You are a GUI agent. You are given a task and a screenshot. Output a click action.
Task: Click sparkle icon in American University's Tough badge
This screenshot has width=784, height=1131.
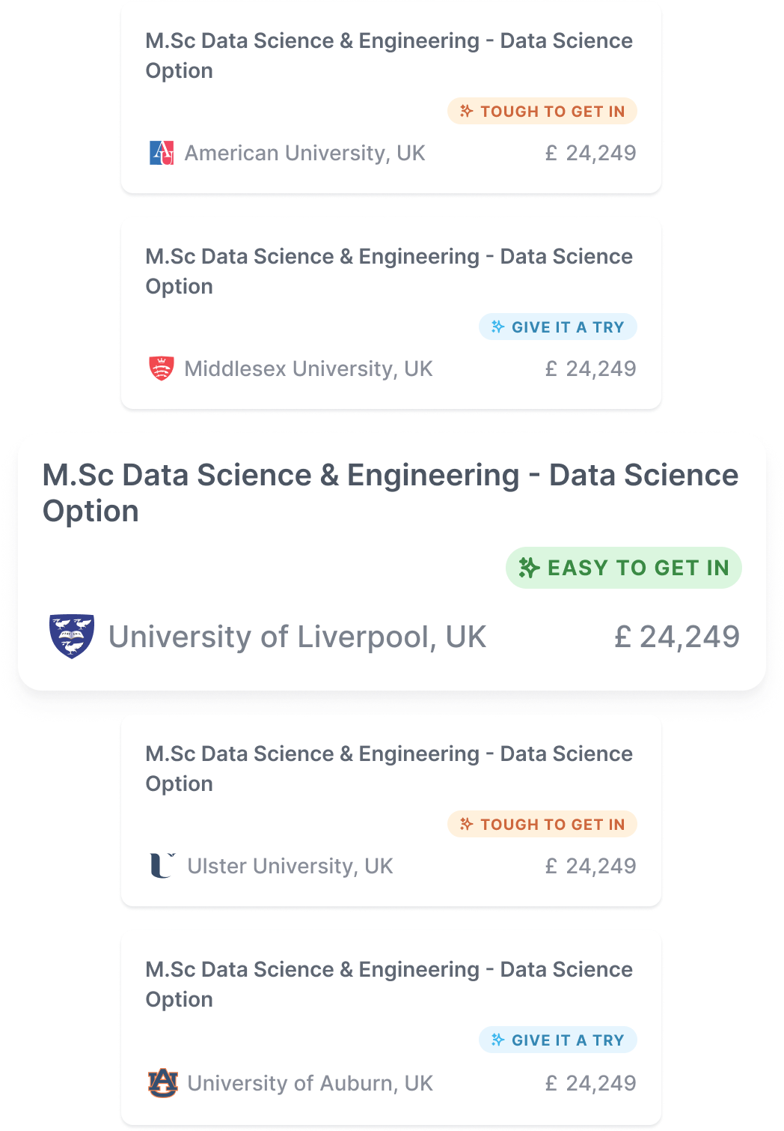click(x=467, y=112)
